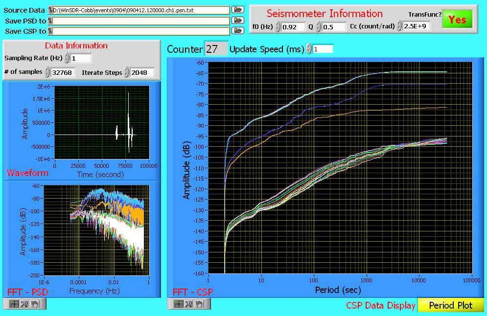Adjust the f0 (Hz) stepper arrows
The width and height of the screenshot is (487, 316).
278,27
